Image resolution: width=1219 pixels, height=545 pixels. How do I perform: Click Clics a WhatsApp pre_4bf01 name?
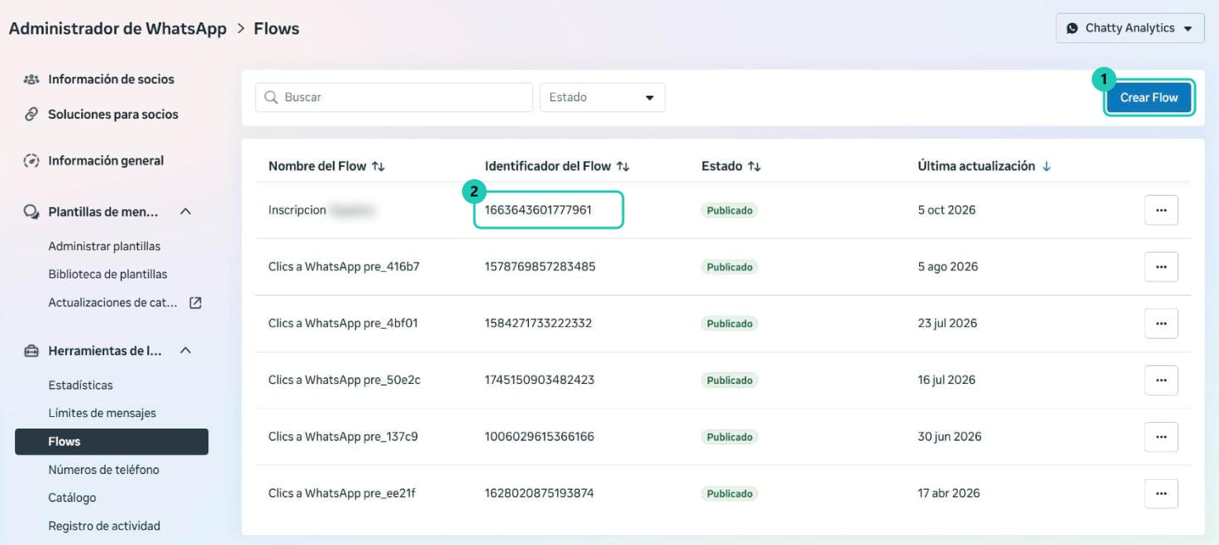(343, 324)
